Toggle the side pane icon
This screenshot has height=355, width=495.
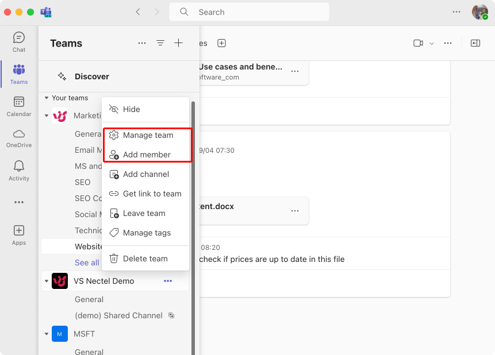coord(475,43)
